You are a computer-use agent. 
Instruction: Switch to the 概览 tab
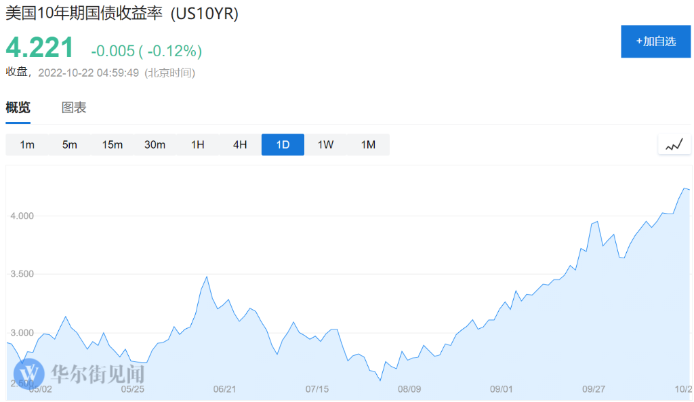point(18,107)
